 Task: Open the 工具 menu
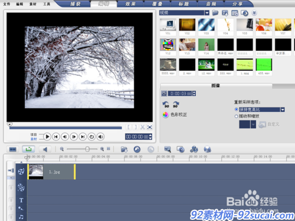point(47,4)
